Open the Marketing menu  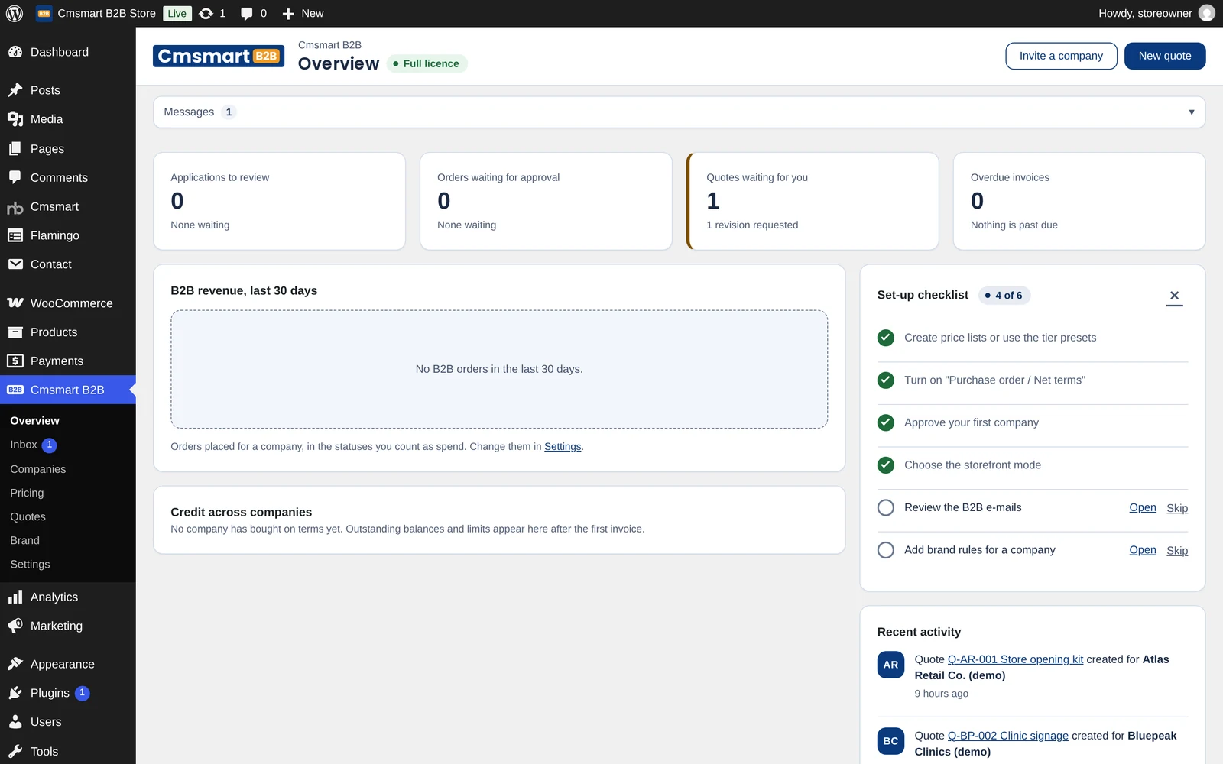[x=68, y=626]
